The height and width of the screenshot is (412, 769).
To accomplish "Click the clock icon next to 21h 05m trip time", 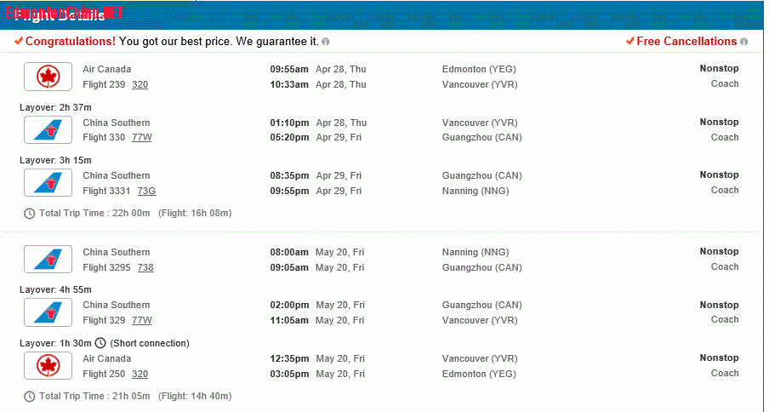I will coord(30,397).
